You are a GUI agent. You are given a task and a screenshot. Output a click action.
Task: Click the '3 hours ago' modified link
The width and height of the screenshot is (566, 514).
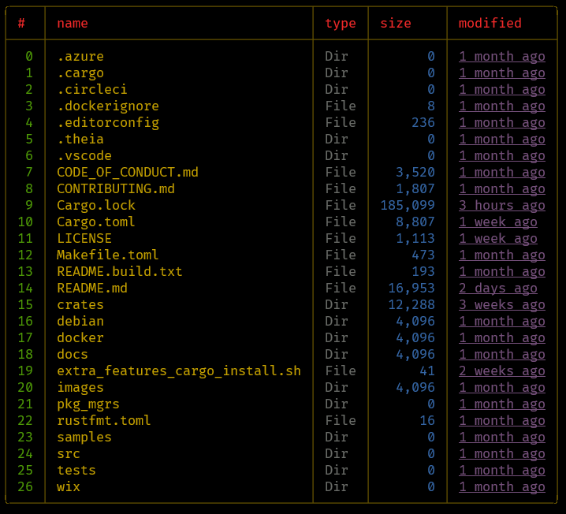click(501, 206)
